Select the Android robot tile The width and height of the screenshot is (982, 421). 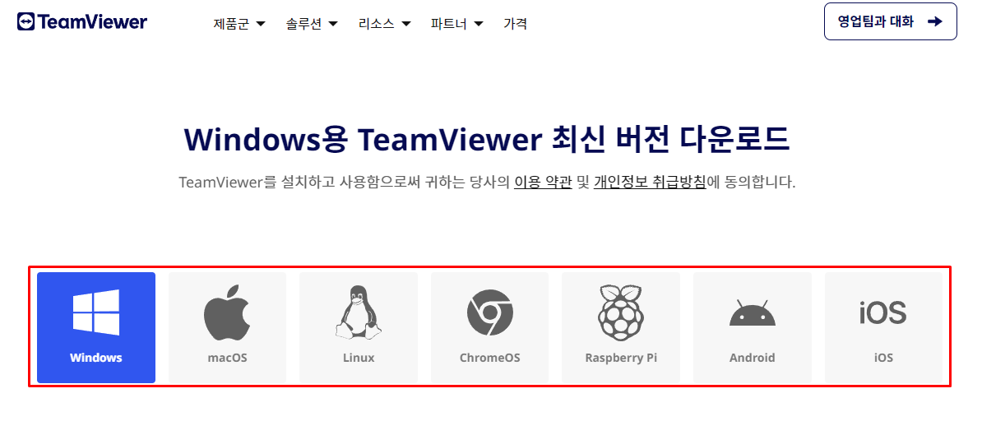pyautogui.click(x=753, y=327)
